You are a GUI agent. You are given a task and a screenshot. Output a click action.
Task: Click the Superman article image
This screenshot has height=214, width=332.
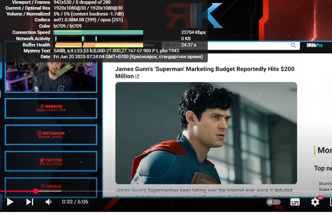[206, 133]
